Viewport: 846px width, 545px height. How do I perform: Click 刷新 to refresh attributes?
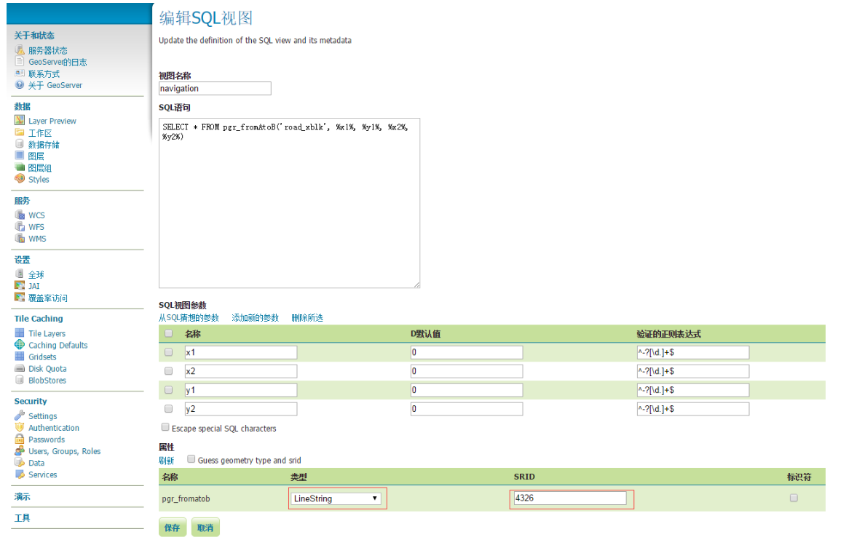point(166,460)
